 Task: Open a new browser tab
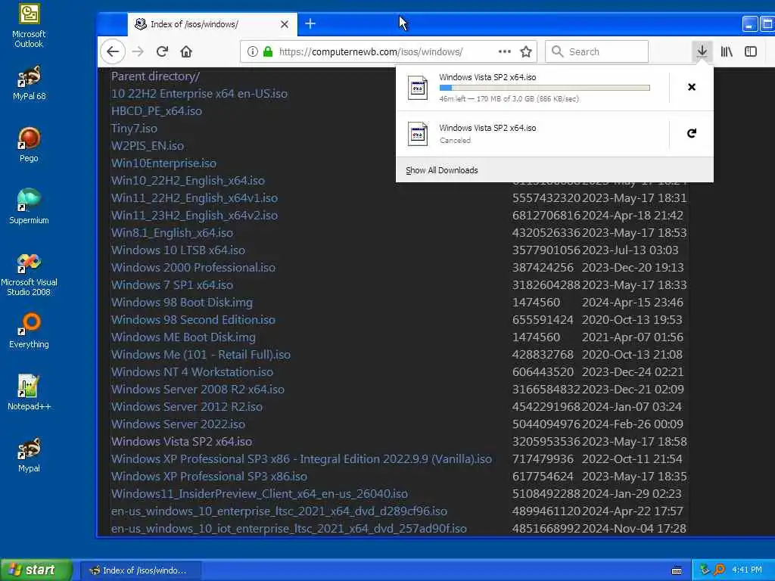(x=310, y=23)
